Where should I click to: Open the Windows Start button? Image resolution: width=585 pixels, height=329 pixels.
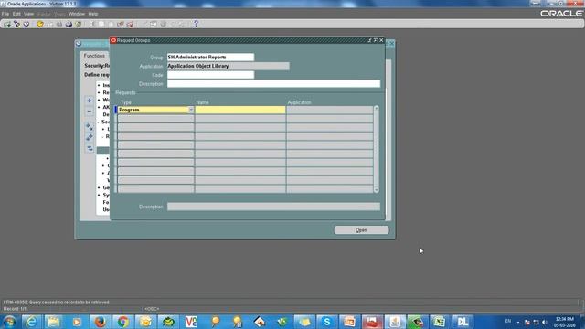pos(9,322)
